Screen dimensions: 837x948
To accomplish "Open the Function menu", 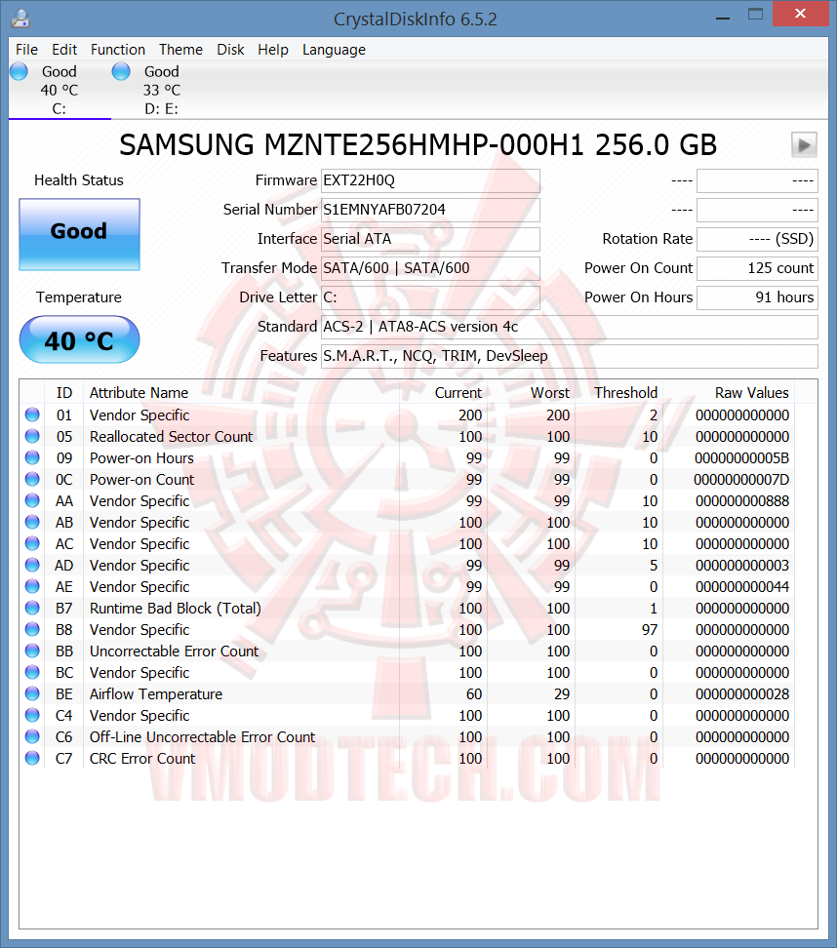I will point(118,50).
